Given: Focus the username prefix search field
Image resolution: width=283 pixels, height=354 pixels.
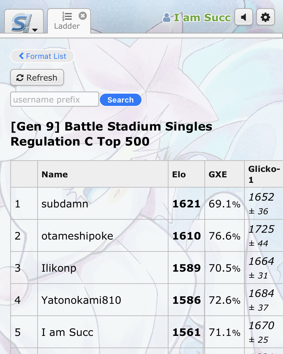Looking at the screenshot, I should [x=55, y=99].
